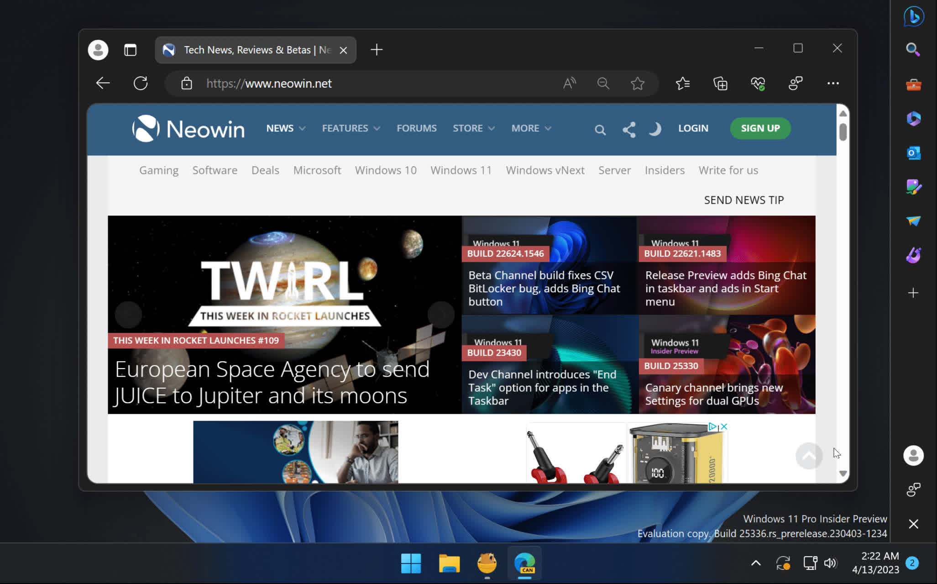Open sidebar Tools briefcase icon
The height and width of the screenshot is (584, 937).
(913, 84)
